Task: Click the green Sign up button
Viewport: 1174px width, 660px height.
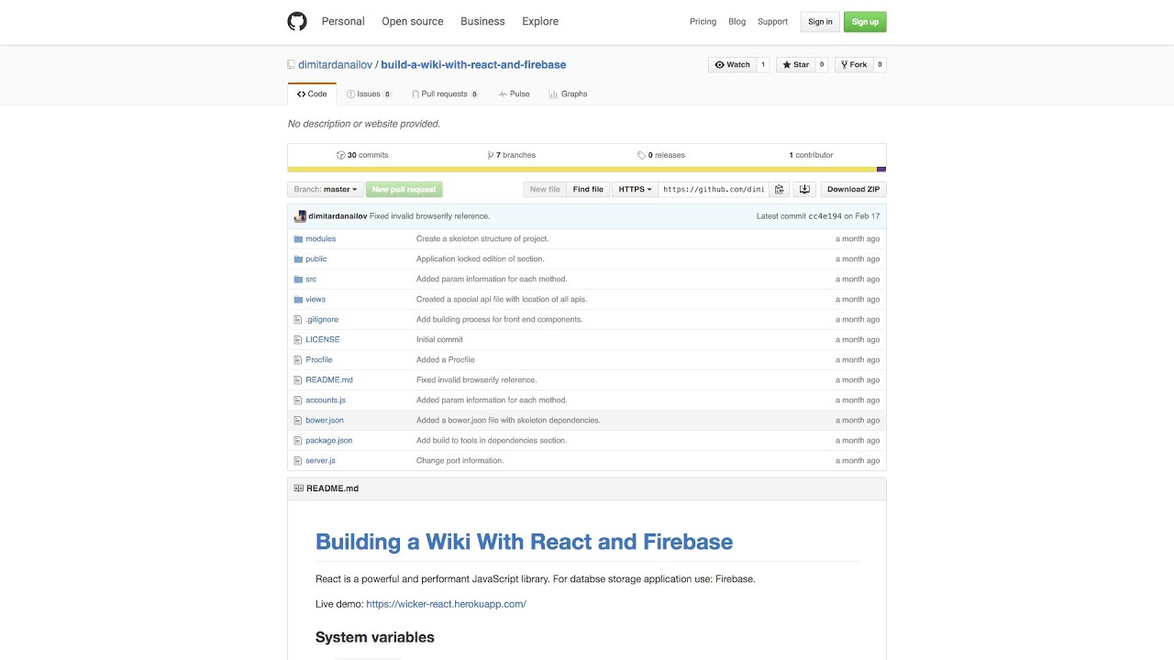Action: tap(865, 22)
